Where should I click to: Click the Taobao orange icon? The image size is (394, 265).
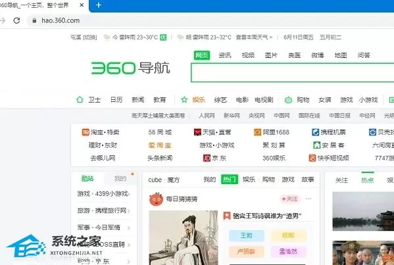tap(86, 132)
